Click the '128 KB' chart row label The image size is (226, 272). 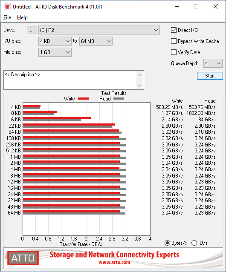pos(13,138)
